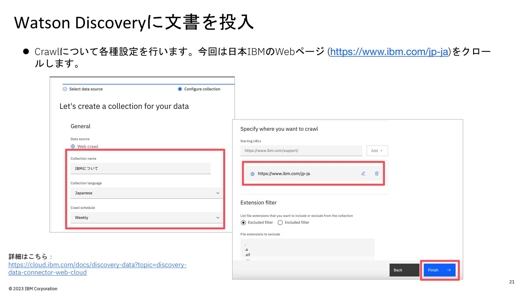Open the https://www.ibm.com/jp-ja link in the slide text
The image size is (527, 296).
point(389,52)
